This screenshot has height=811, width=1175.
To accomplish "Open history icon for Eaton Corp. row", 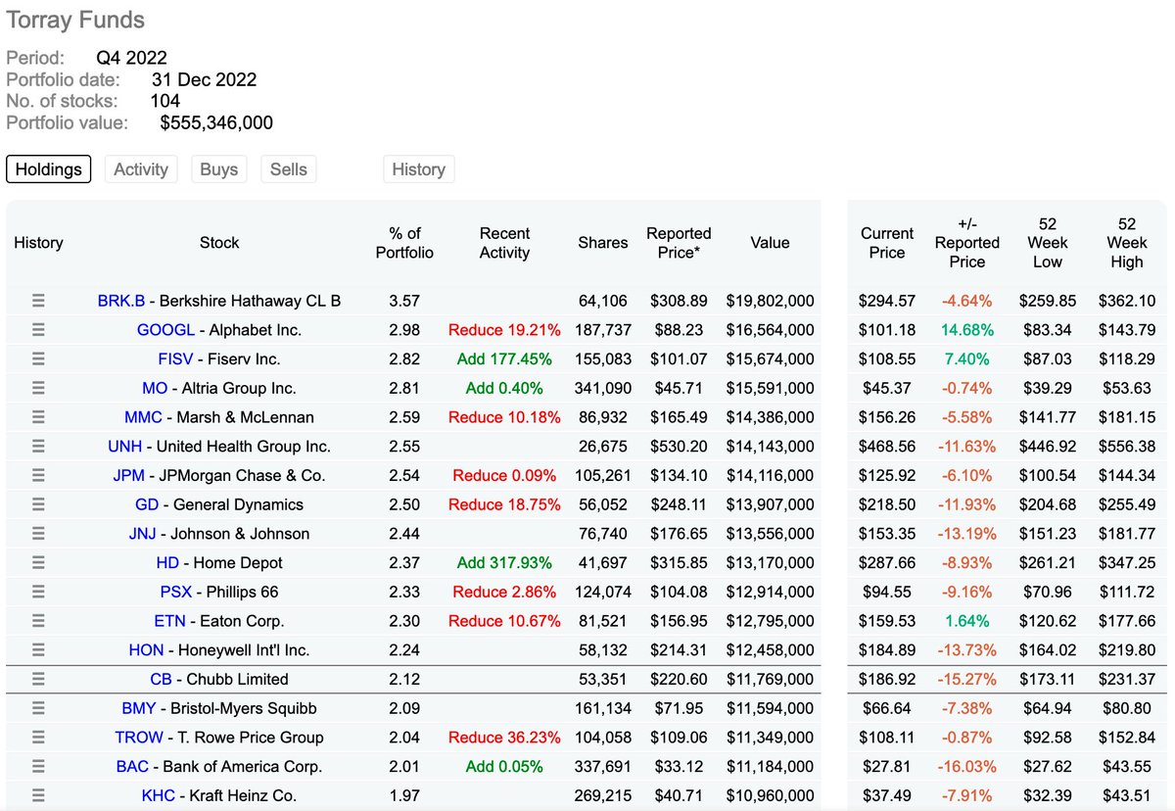I will (38, 621).
